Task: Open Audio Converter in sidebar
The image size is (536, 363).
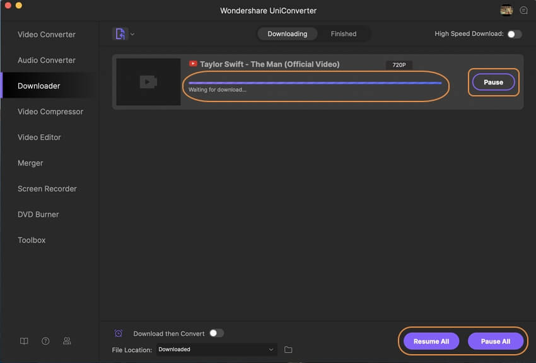Action: tap(47, 60)
